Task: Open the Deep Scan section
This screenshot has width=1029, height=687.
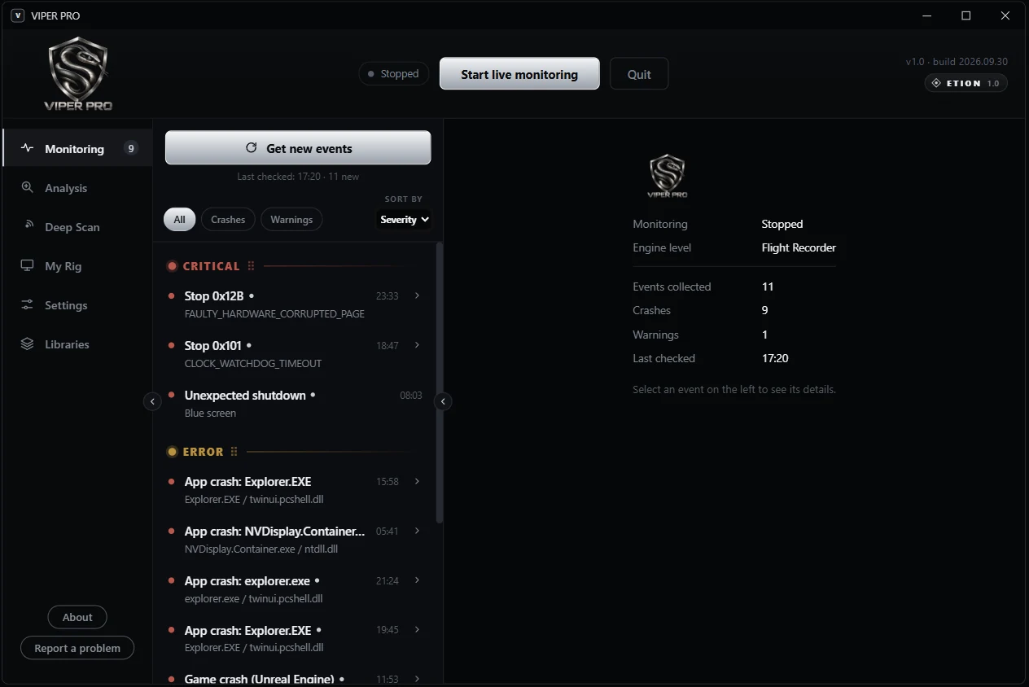Action: [77, 227]
